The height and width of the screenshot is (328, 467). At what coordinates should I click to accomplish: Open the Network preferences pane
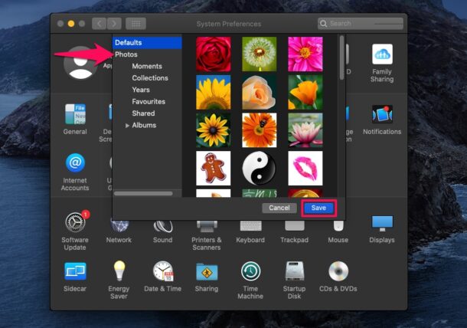119,226
